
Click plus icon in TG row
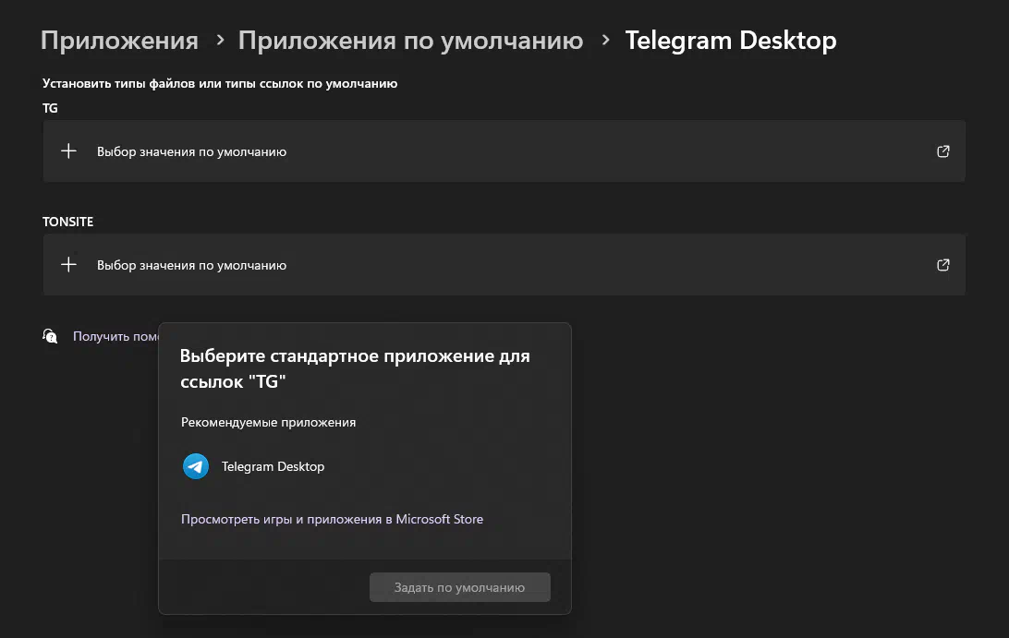tap(69, 151)
